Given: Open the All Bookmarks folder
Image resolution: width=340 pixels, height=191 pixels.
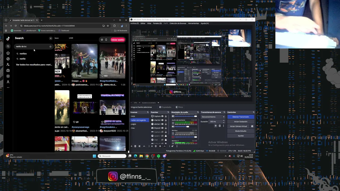Looking at the screenshot, I should [x=121, y=31].
